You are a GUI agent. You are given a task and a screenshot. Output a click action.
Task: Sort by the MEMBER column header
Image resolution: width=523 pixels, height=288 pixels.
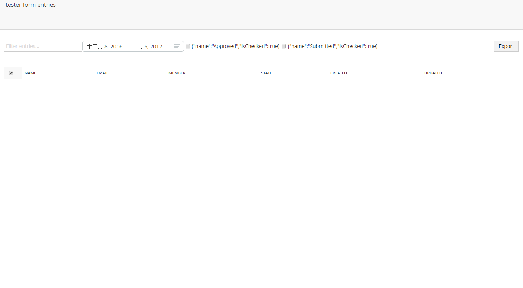click(x=177, y=73)
